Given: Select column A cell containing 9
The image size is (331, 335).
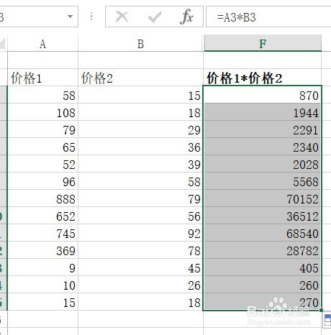Looking at the screenshot, I should pyautogui.click(x=42, y=267).
